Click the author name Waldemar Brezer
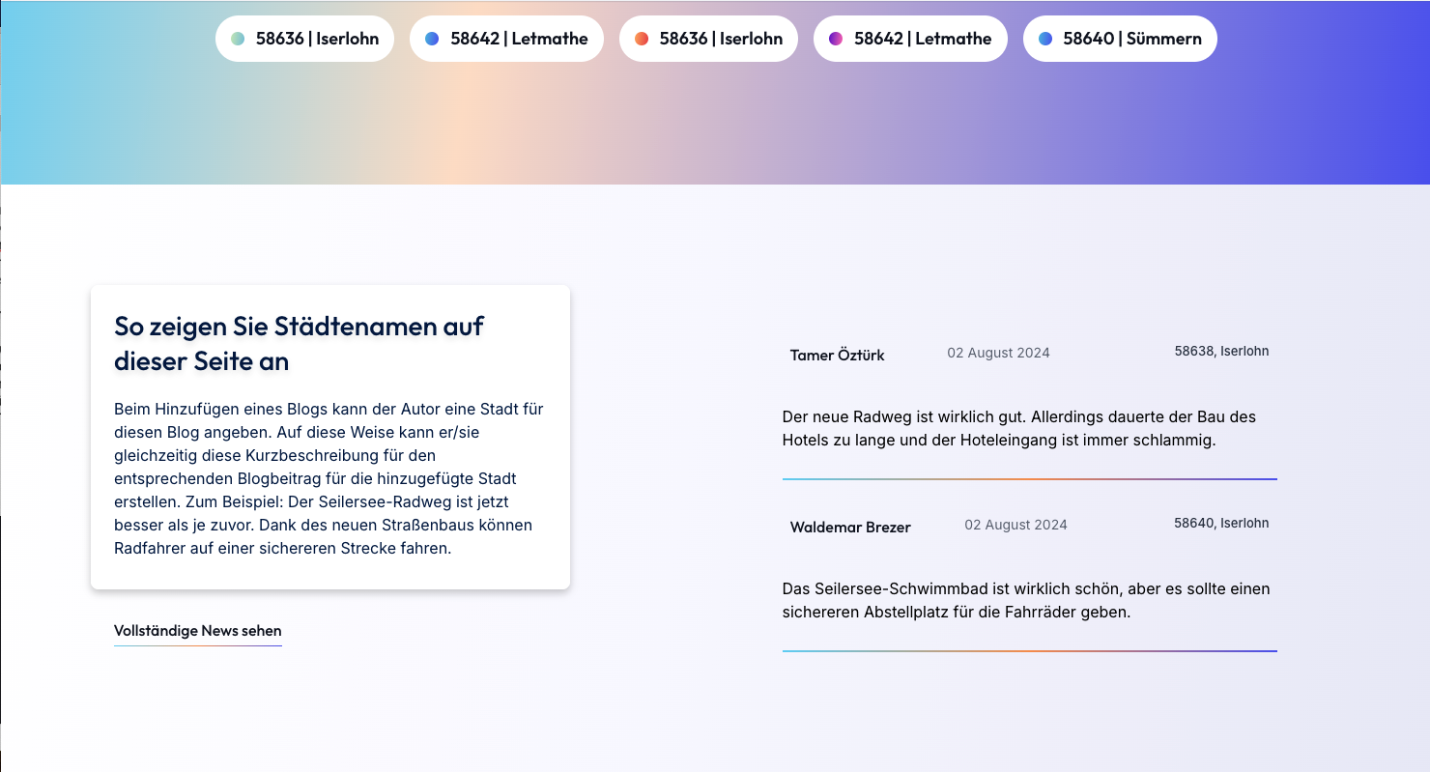 click(x=850, y=527)
